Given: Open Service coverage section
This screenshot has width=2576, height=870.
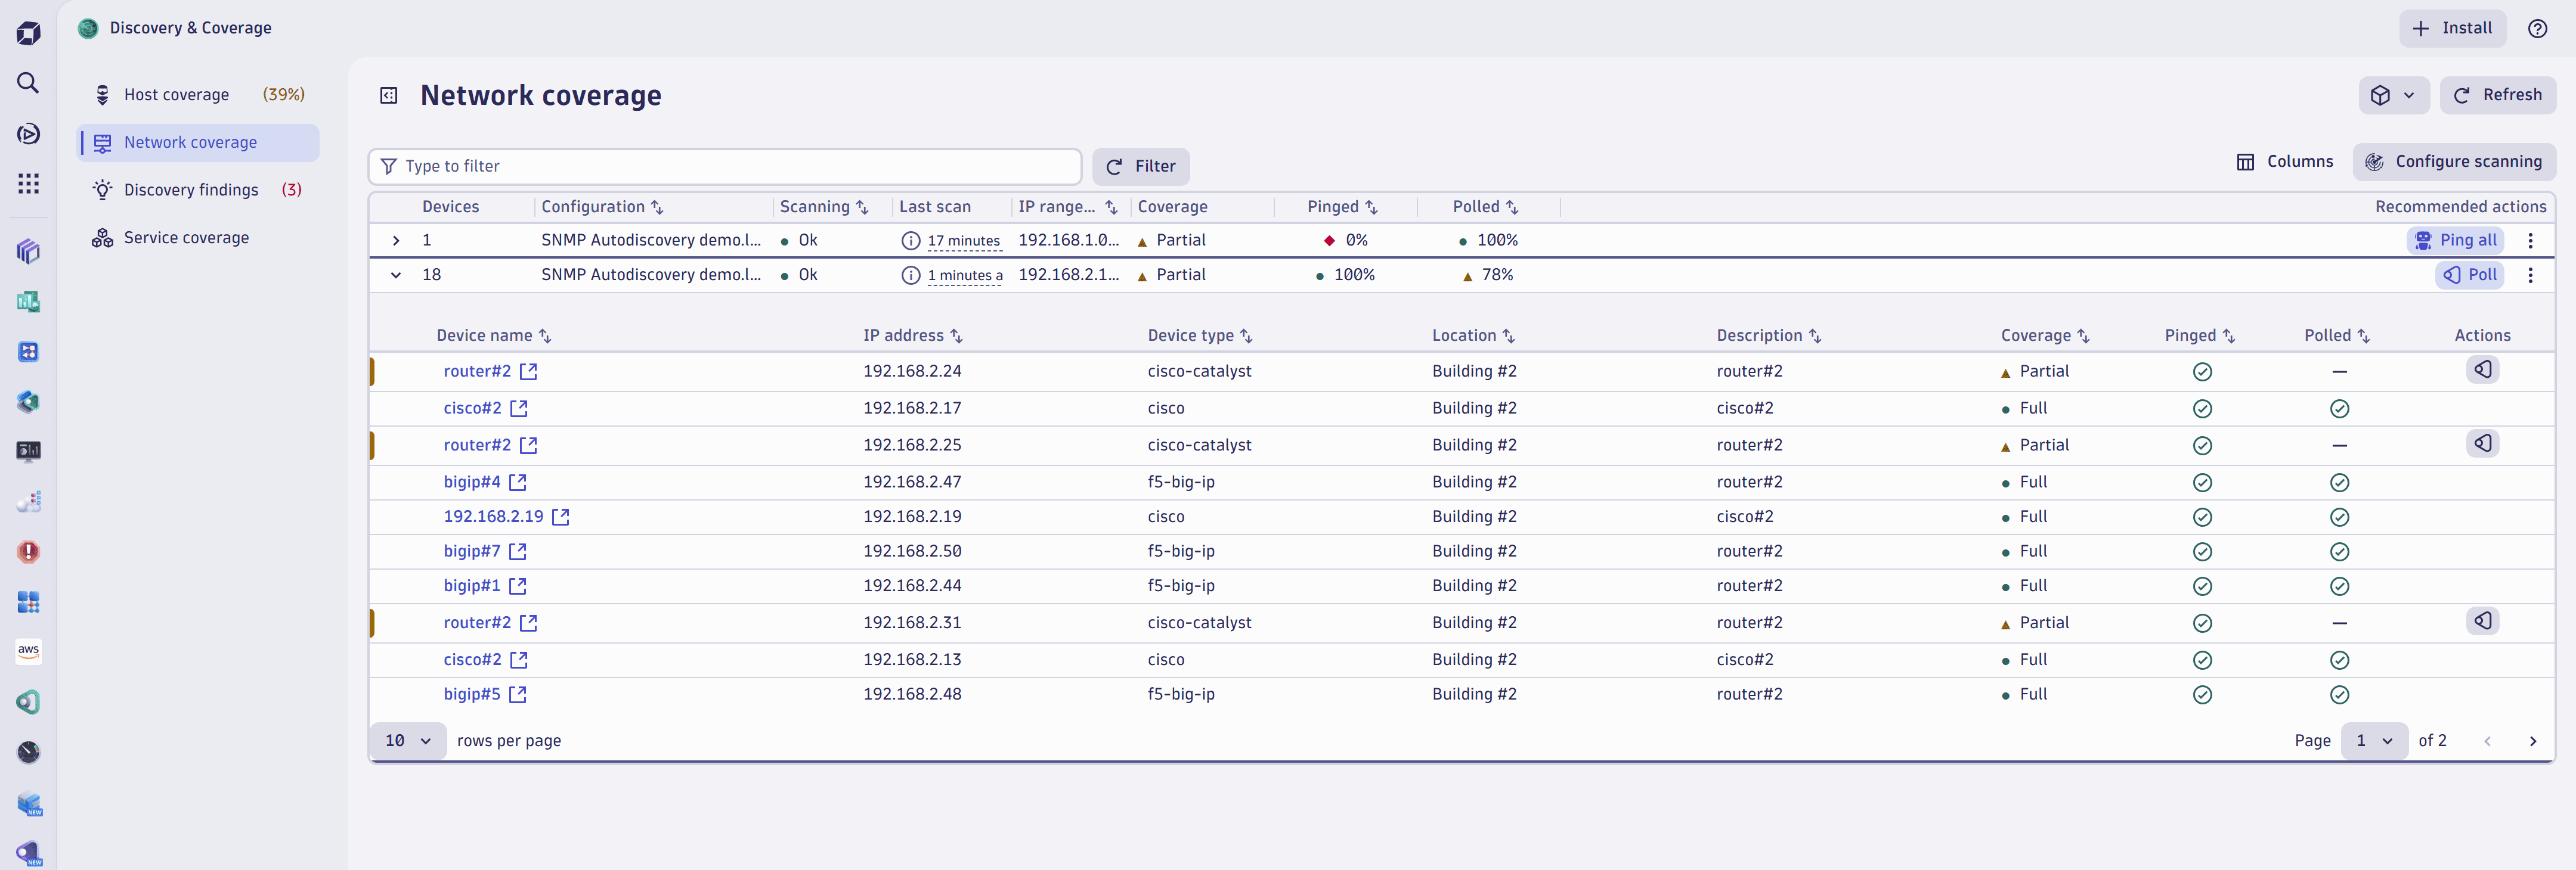Looking at the screenshot, I should pyautogui.click(x=199, y=238).
